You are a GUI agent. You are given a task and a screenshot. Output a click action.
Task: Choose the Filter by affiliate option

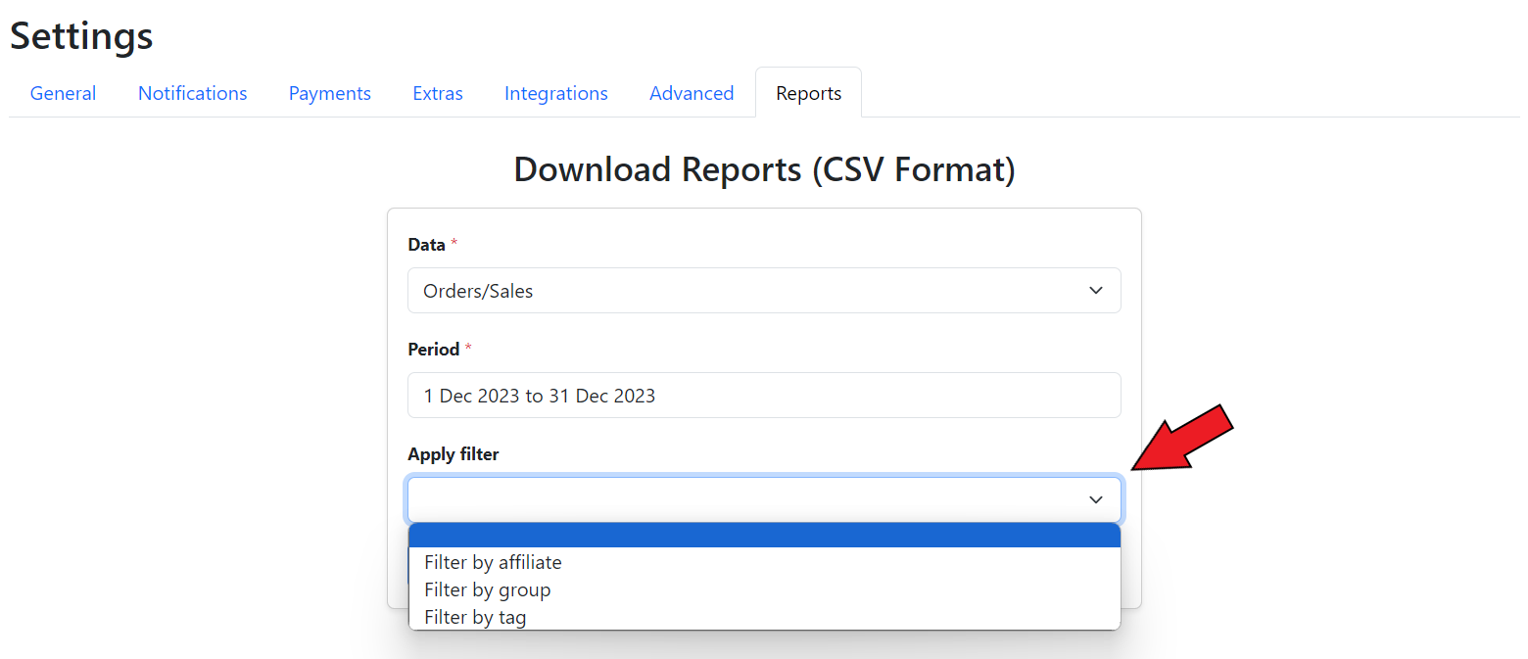tap(493, 563)
